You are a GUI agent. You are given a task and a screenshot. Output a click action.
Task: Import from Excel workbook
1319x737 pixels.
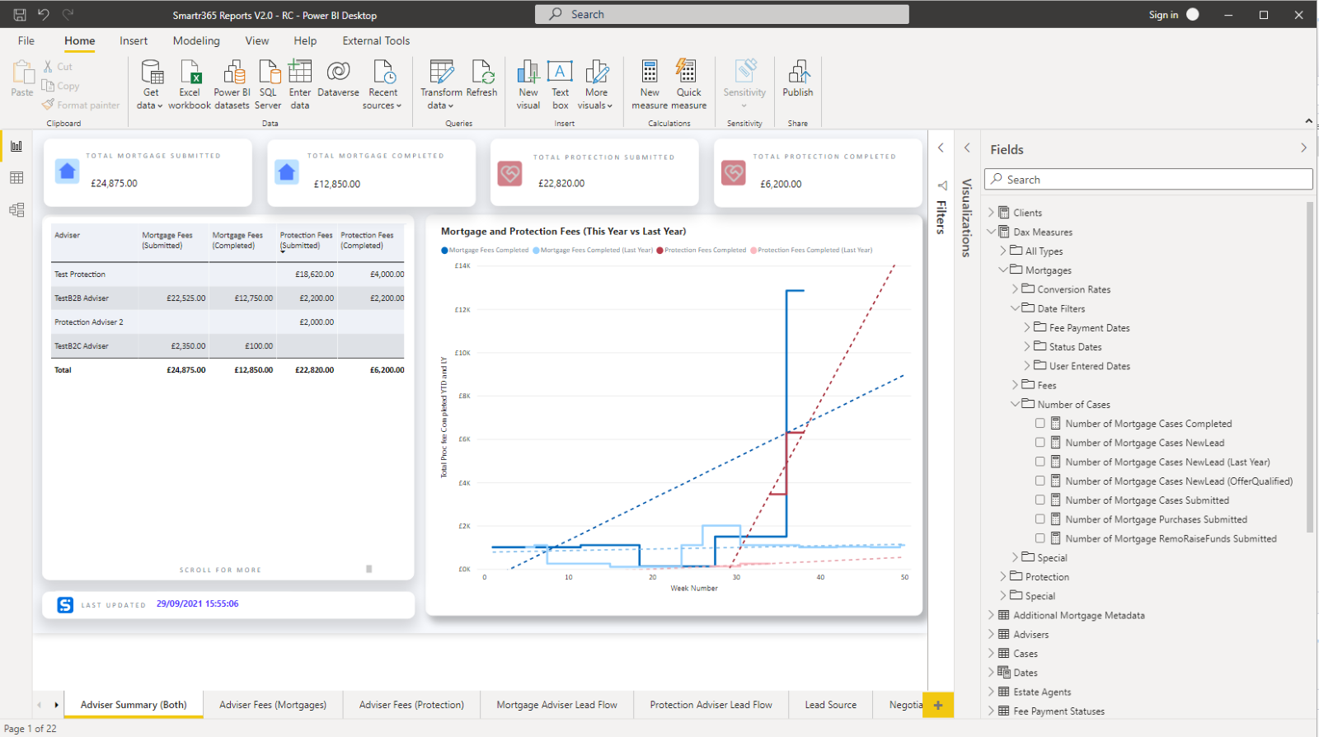(190, 84)
